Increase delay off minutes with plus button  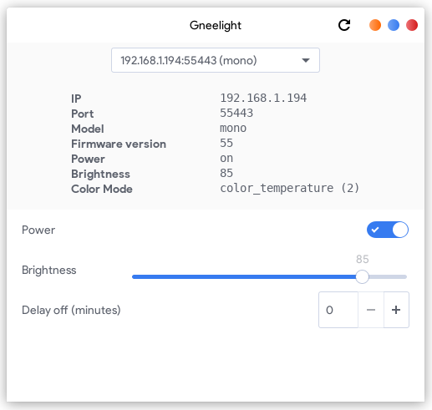[x=396, y=310]
